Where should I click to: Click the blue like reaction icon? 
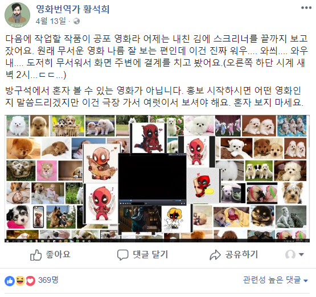tap(10, 281)
